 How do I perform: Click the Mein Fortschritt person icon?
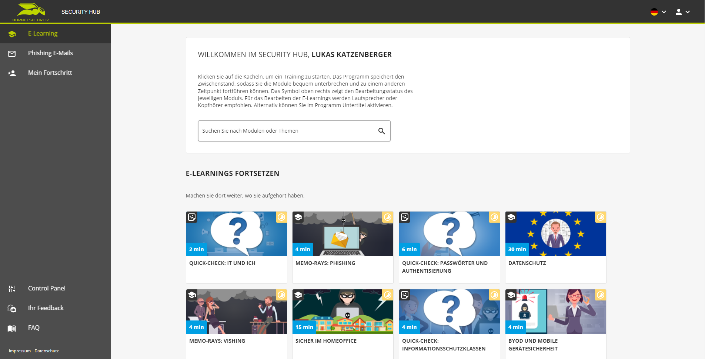12,73
